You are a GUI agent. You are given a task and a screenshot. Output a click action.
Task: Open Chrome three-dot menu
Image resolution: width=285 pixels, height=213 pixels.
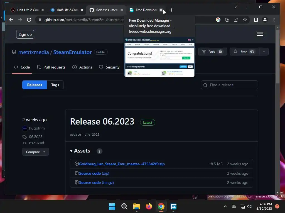pos(274,20)
